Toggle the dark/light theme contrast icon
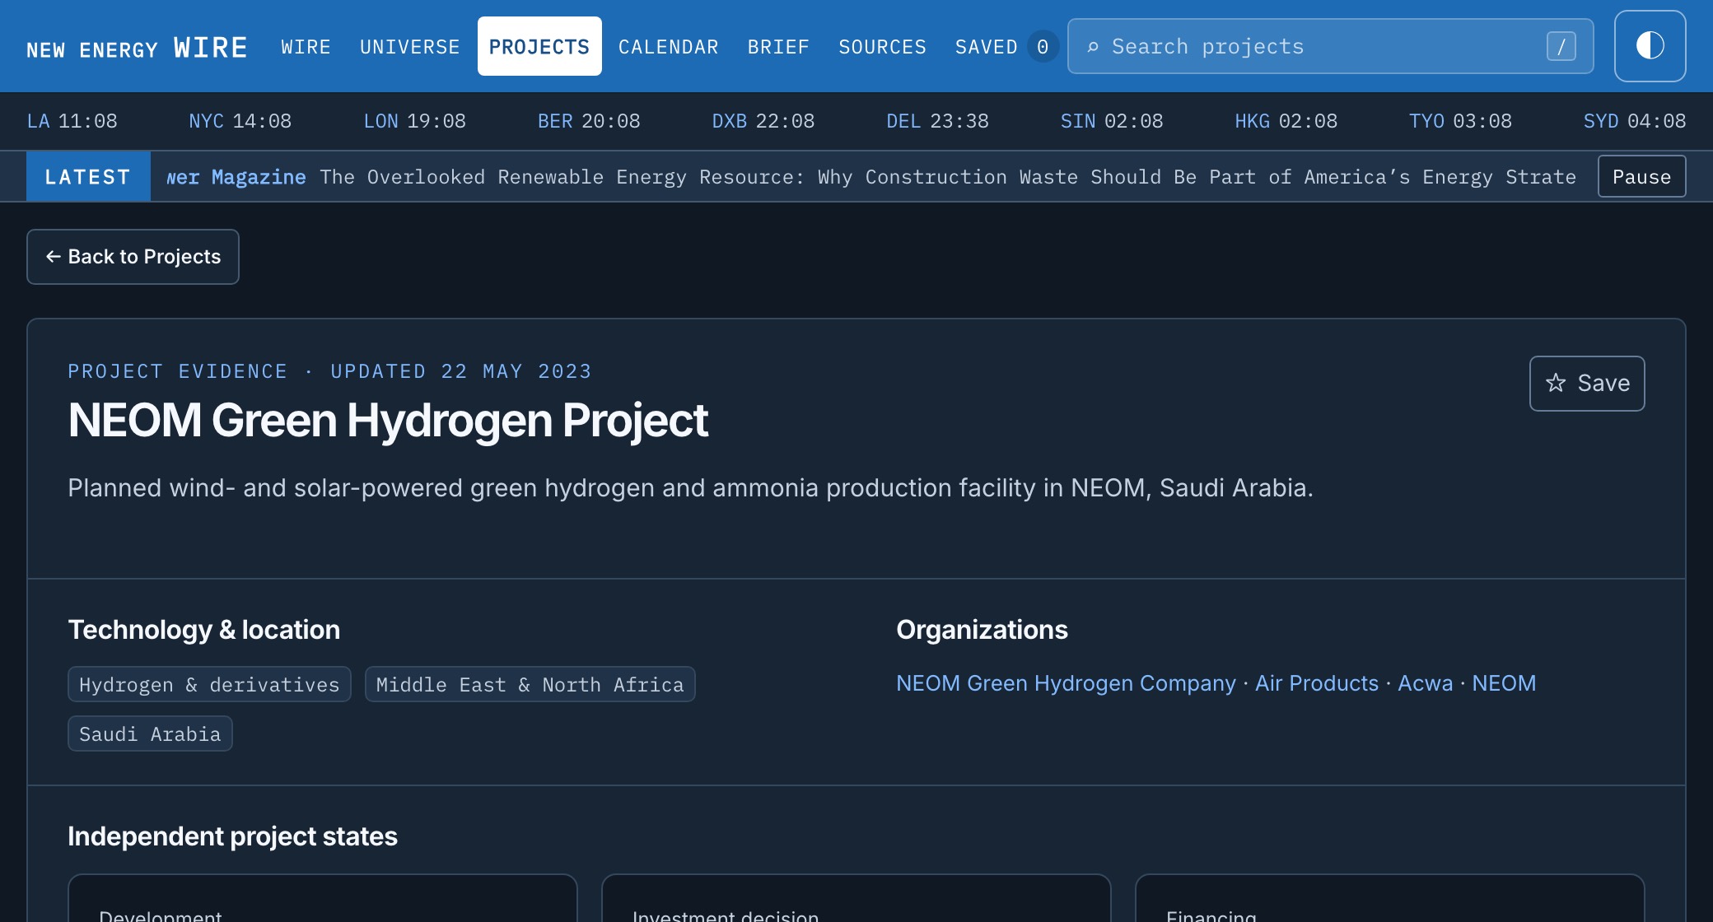Viewport: 1713px width, 922px height. click(1650, 46)
